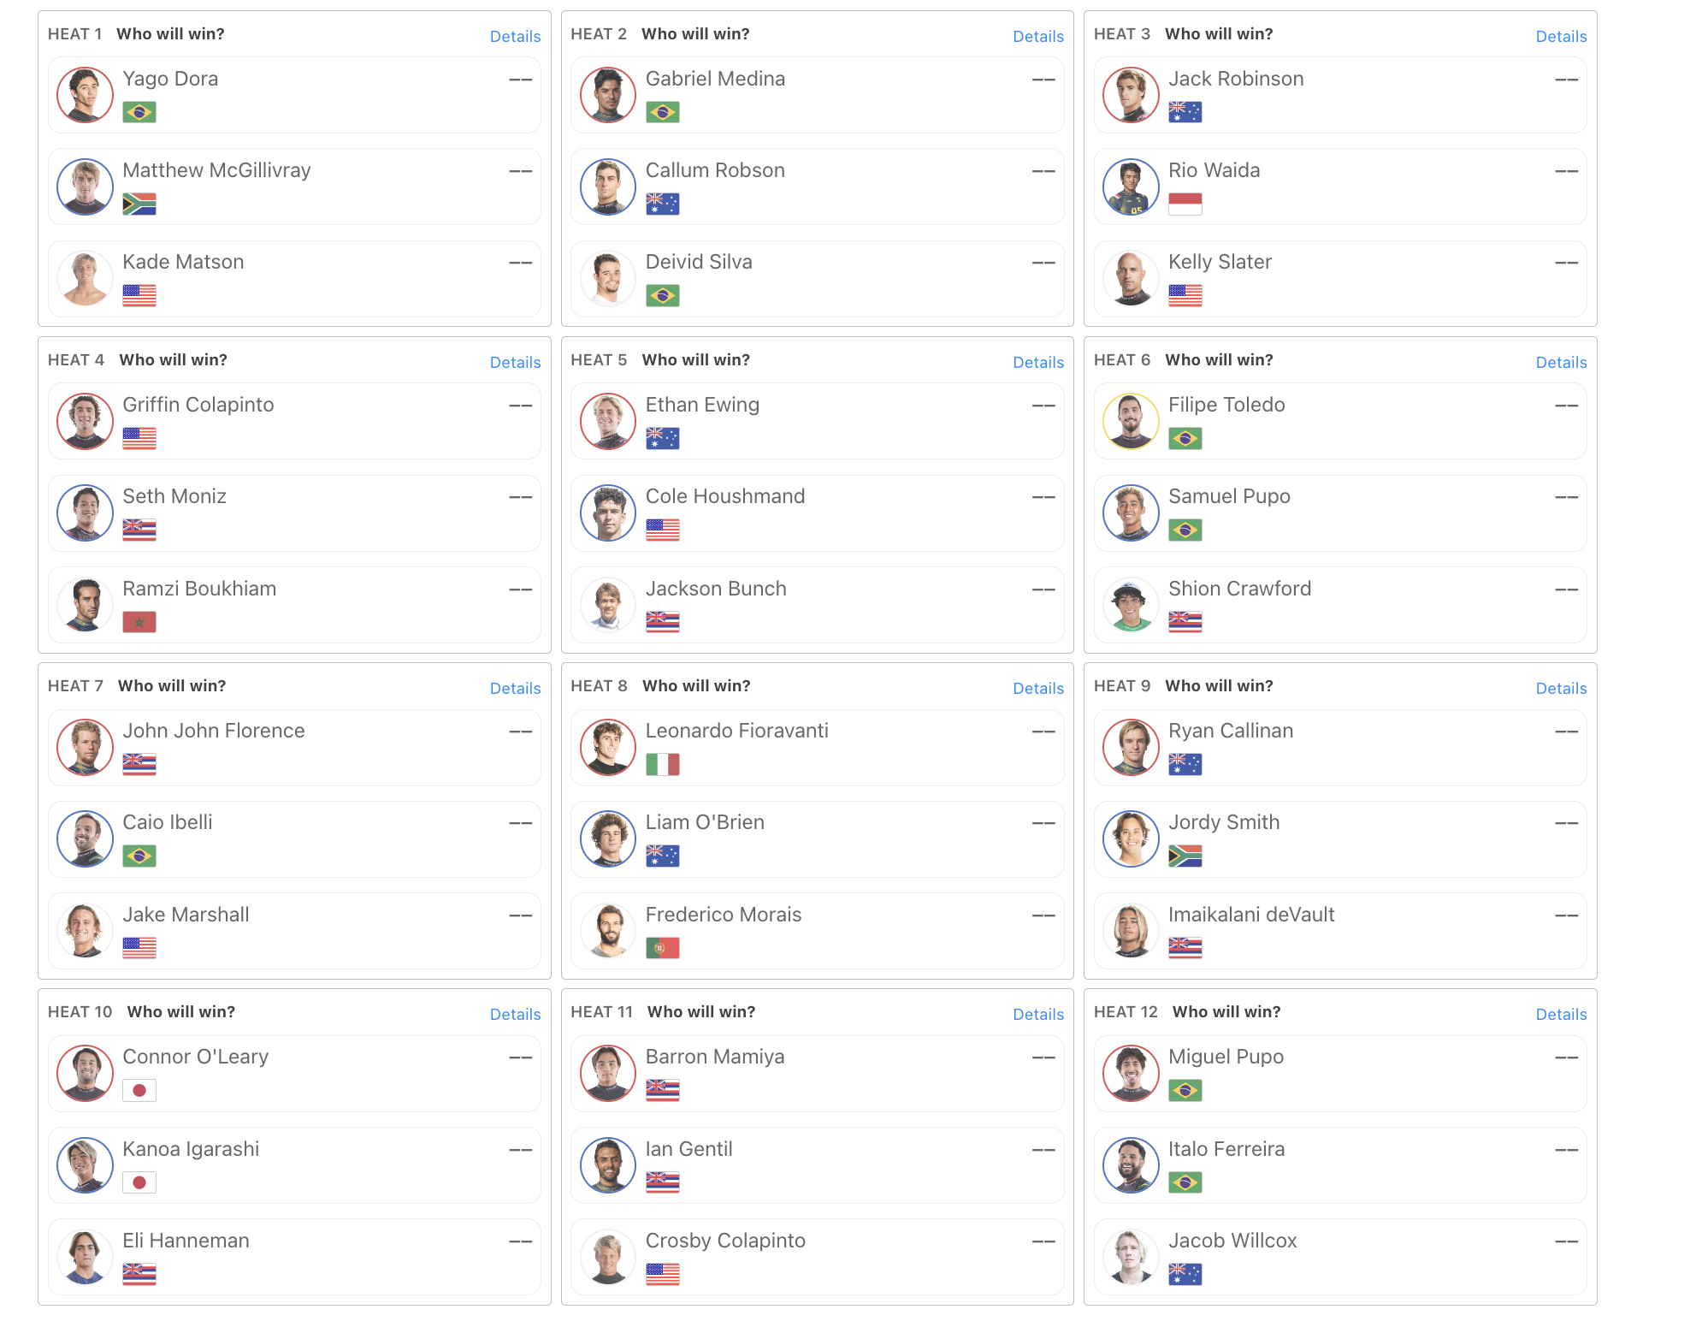Click the Italian flag under Leonardo Fioravanti
This screenshot has height=1333, width=1702.
(663, 764)
